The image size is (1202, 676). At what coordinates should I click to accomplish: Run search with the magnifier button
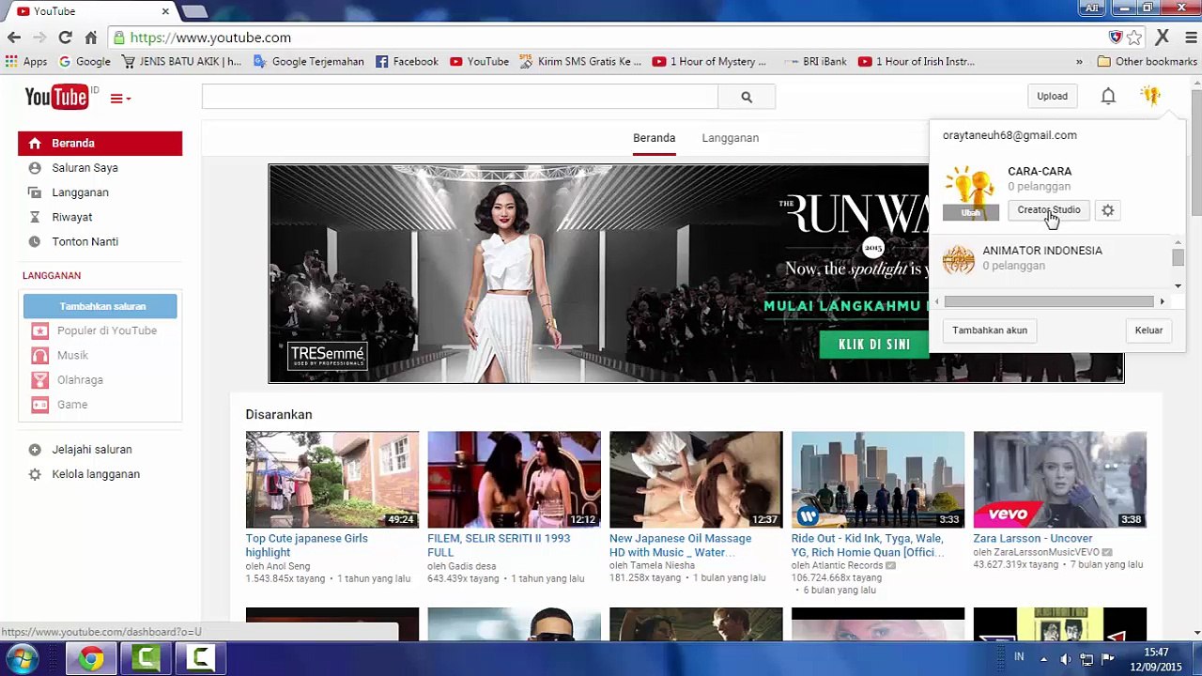[x=747, y=97]
